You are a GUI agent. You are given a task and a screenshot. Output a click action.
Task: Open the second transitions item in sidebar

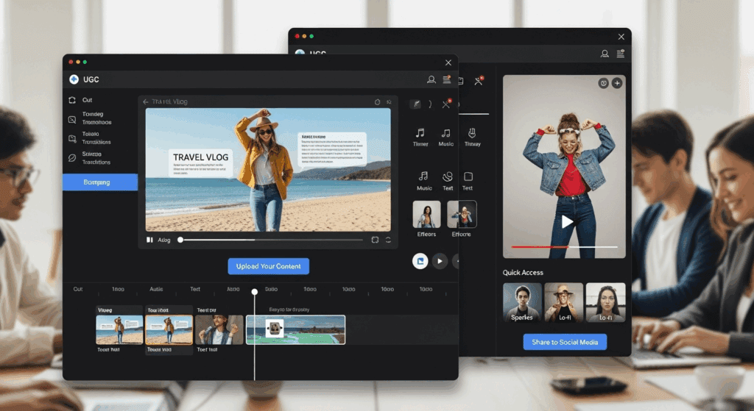pyautogui.click(x=90, y=138)
